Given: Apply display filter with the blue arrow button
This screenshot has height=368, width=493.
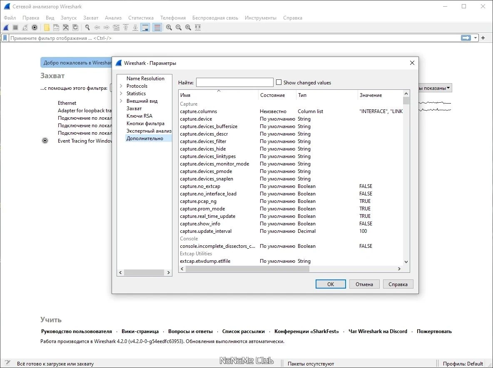Looking at the screenshot, I should point(466,38).
